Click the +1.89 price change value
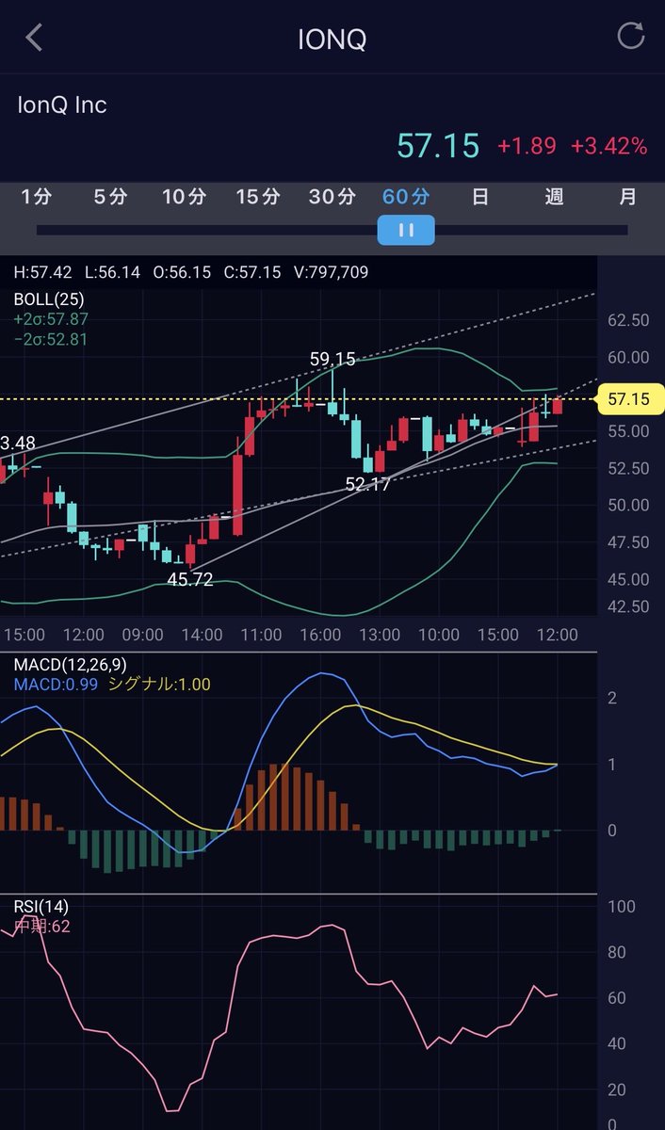665x1130 pixels. (527, 147)
